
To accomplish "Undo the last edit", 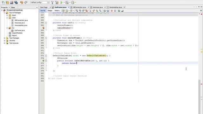I will coord(22,2).
